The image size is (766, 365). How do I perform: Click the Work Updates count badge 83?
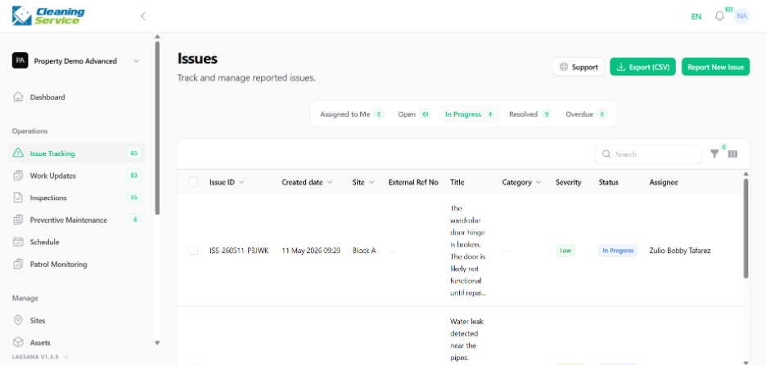click(134, 176)
